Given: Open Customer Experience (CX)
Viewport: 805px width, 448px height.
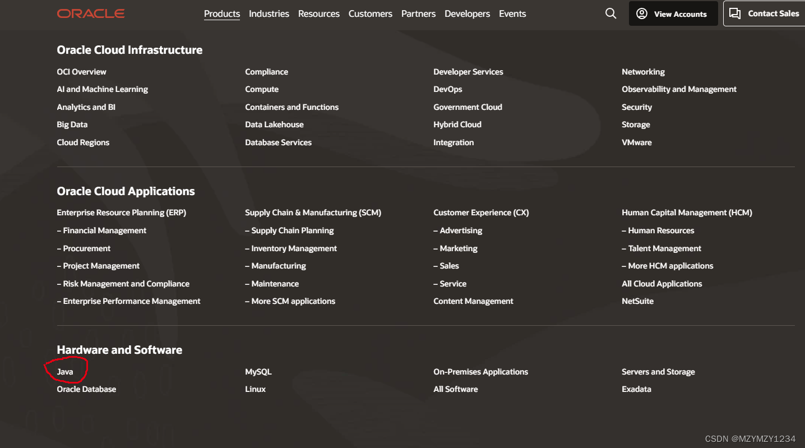Looking at the screenshot, I should (x=482, y=213).
